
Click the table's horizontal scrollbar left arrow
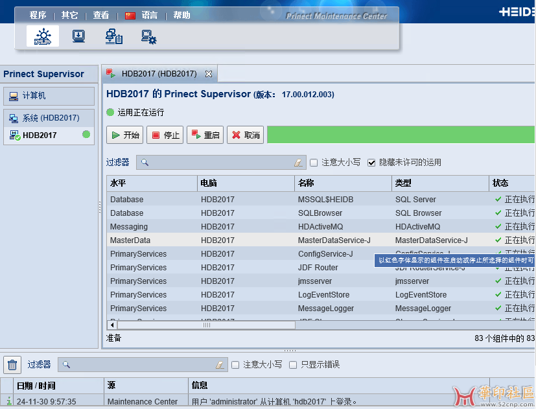coord(112,325)
